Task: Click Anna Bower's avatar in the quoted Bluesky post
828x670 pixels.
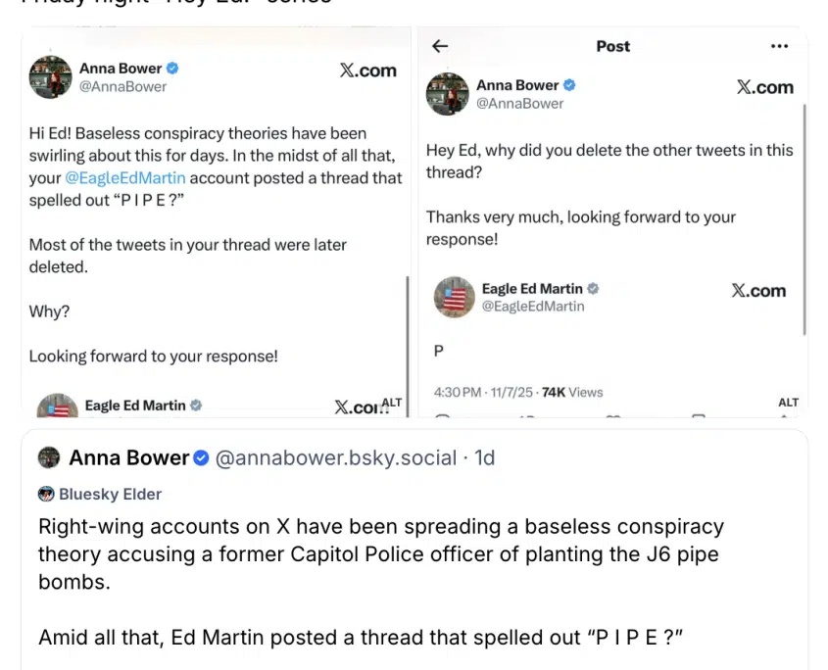Action: pos(49,457)
